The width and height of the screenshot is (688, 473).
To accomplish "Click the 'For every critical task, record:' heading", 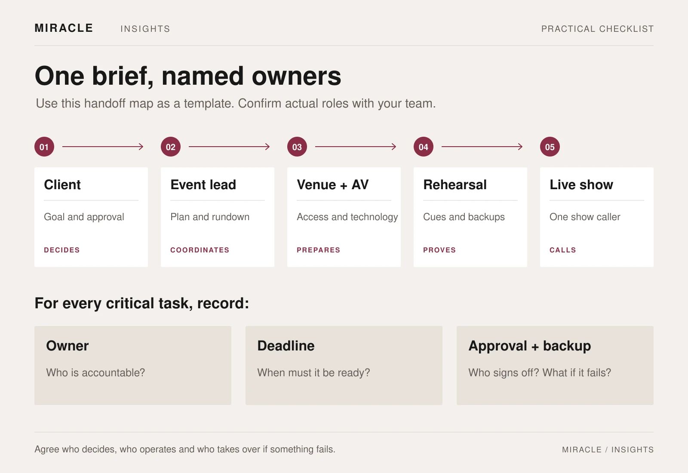I will coord(142,304).
